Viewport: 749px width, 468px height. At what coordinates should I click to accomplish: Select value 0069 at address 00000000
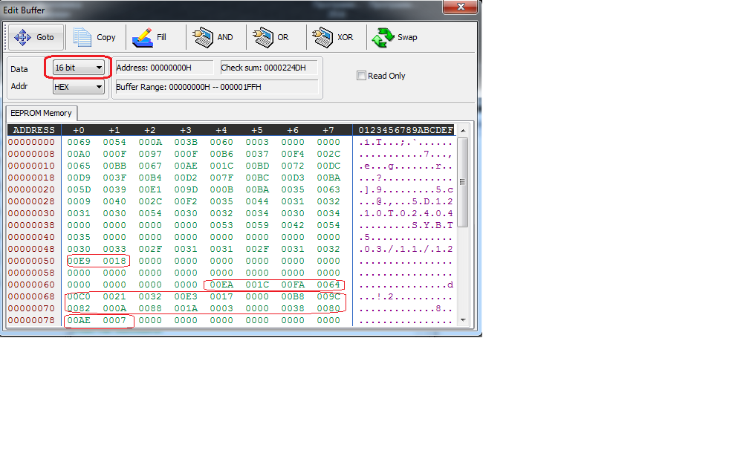tap(78, 142)
